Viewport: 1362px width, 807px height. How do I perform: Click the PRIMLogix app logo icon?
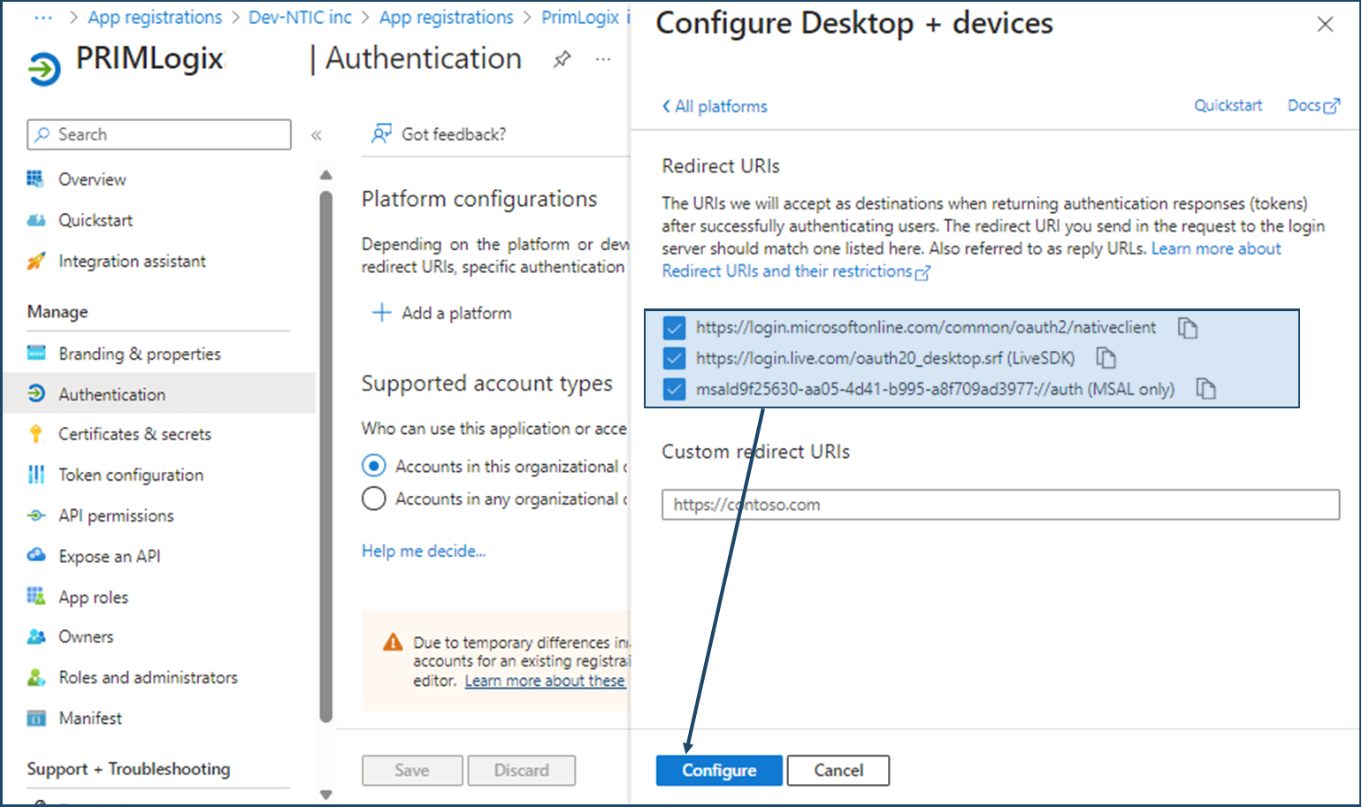[43, 69]
